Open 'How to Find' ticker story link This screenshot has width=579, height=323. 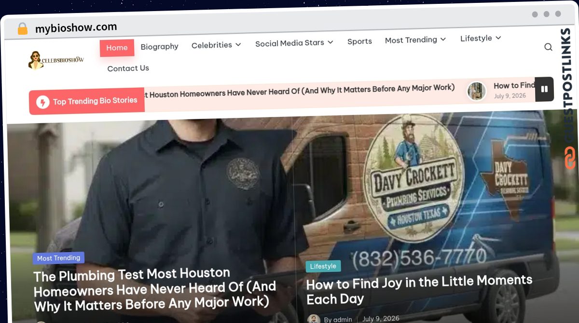pyautogui.click(x=514, y=86)
